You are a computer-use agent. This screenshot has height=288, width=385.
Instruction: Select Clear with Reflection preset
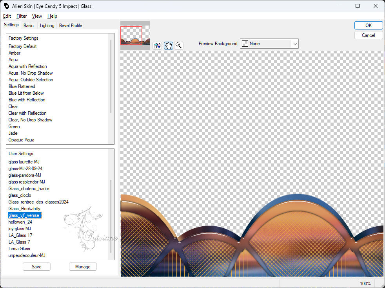[27, 113]
